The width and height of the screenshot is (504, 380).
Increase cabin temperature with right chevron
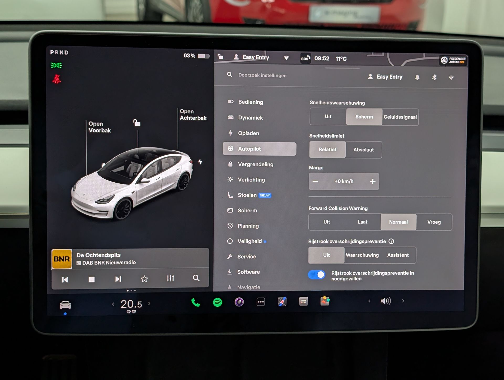(149, 304)
